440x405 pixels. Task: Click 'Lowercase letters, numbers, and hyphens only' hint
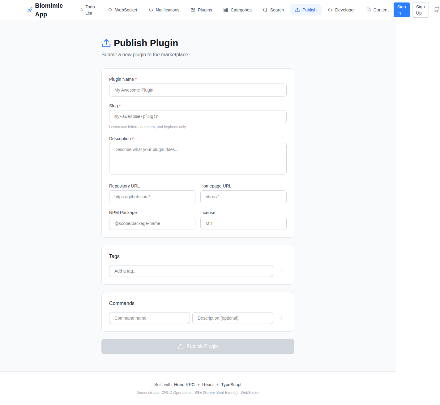click(x=147, y=127)
